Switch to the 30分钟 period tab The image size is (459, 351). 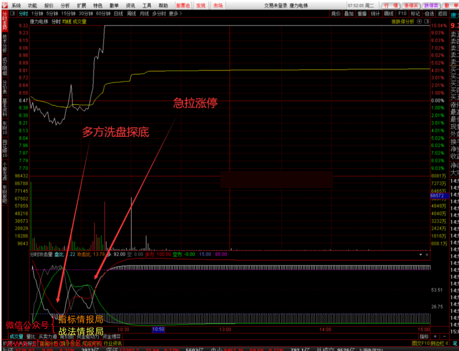tap(86, 14)
